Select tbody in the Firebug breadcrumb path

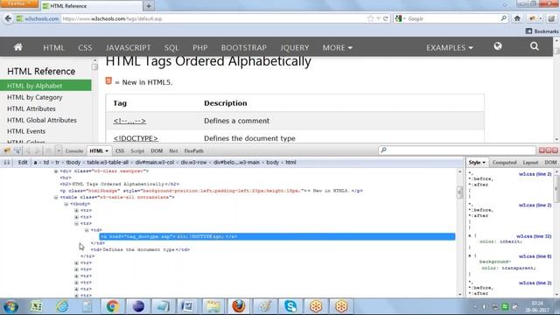(73, 162)
